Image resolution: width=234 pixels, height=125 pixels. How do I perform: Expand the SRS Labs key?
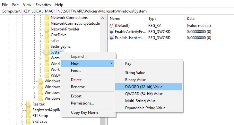point(22,122)
